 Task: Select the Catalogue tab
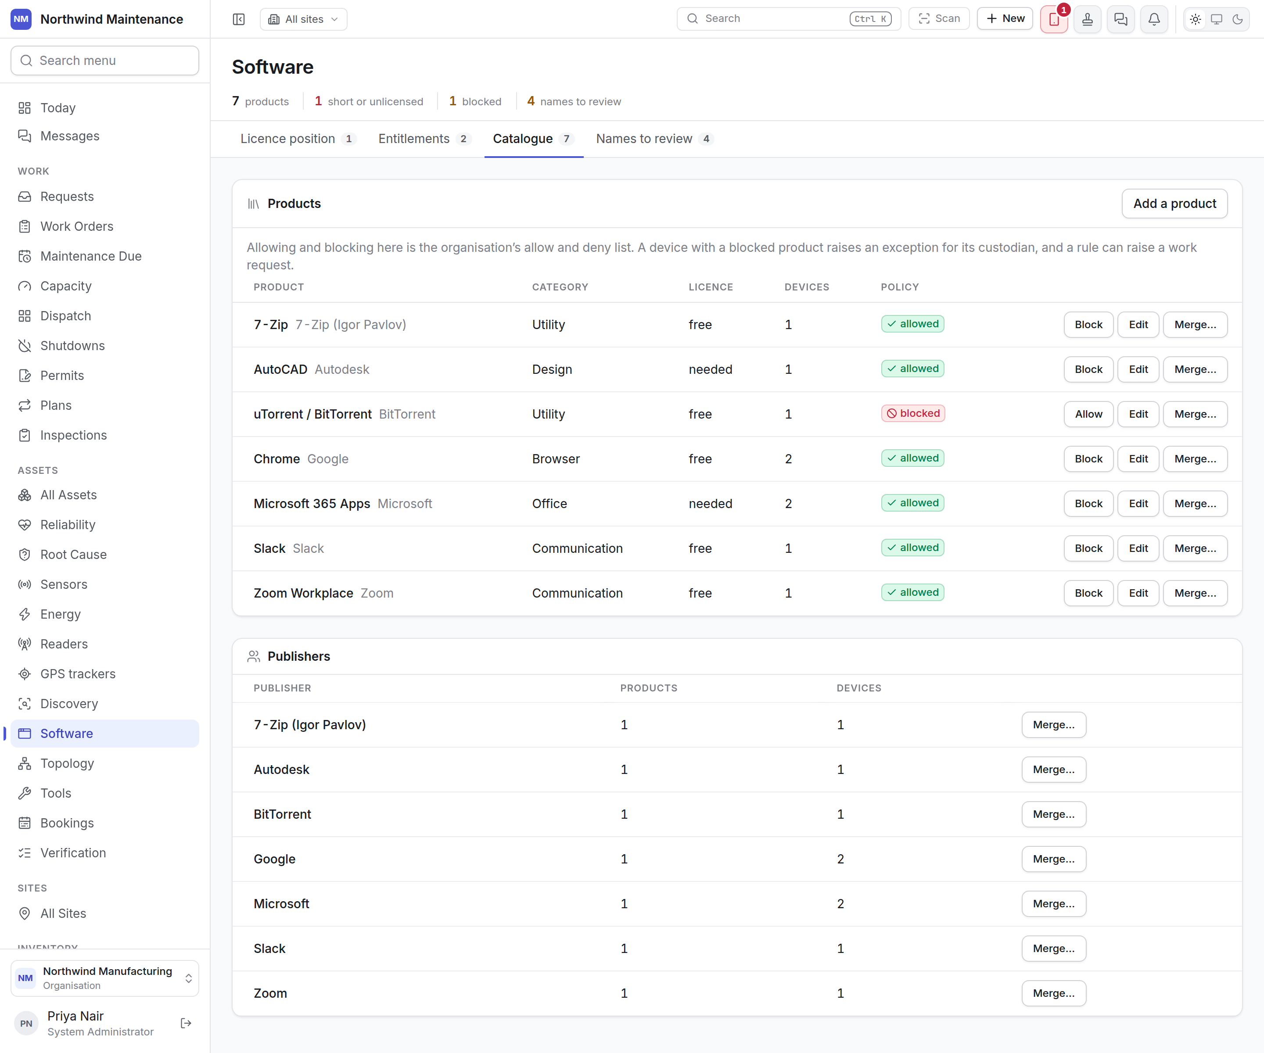tap(533, 139)
